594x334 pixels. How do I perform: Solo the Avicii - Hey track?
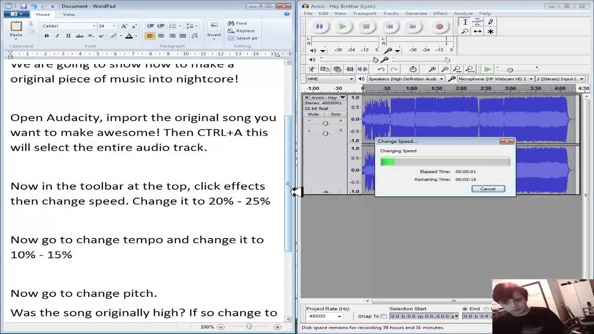[x=336, y=114]
